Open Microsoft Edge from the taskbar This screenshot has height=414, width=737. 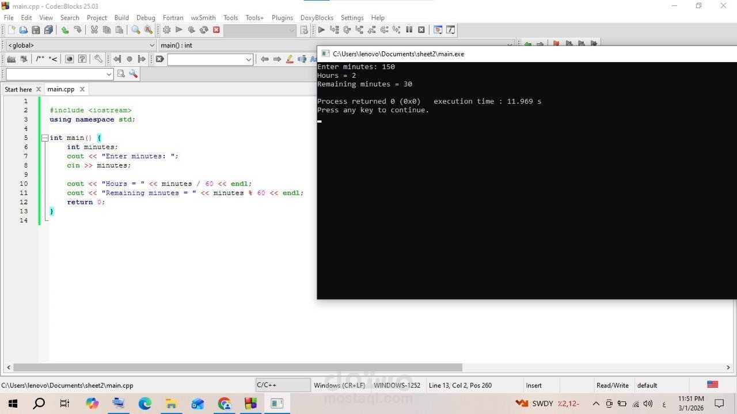pos(145,403)
